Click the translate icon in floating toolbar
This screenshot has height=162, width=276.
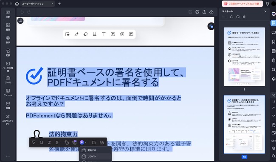coord(67,142)
